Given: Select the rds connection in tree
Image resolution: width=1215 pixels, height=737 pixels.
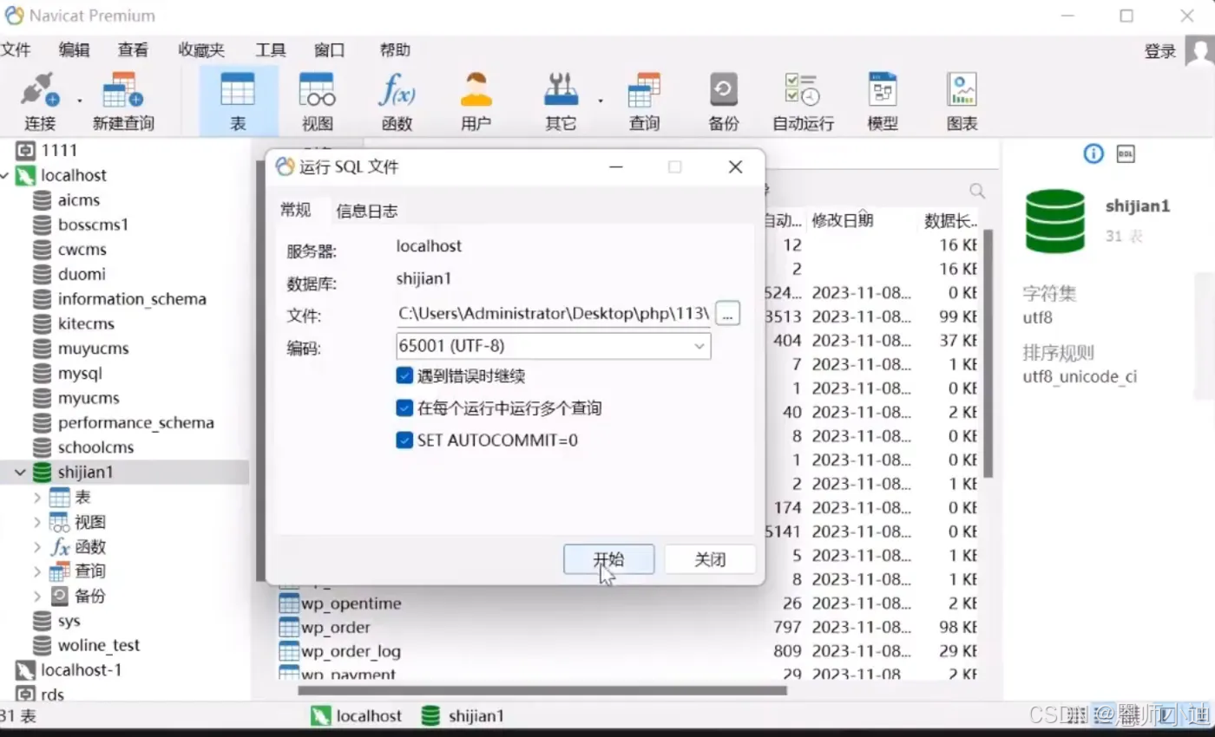Looking at the screenshot, I should click(x=40, y=695).
